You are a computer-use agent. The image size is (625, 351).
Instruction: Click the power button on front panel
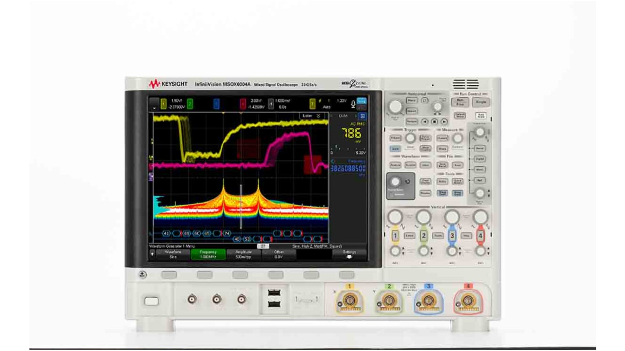click(151, 301)
